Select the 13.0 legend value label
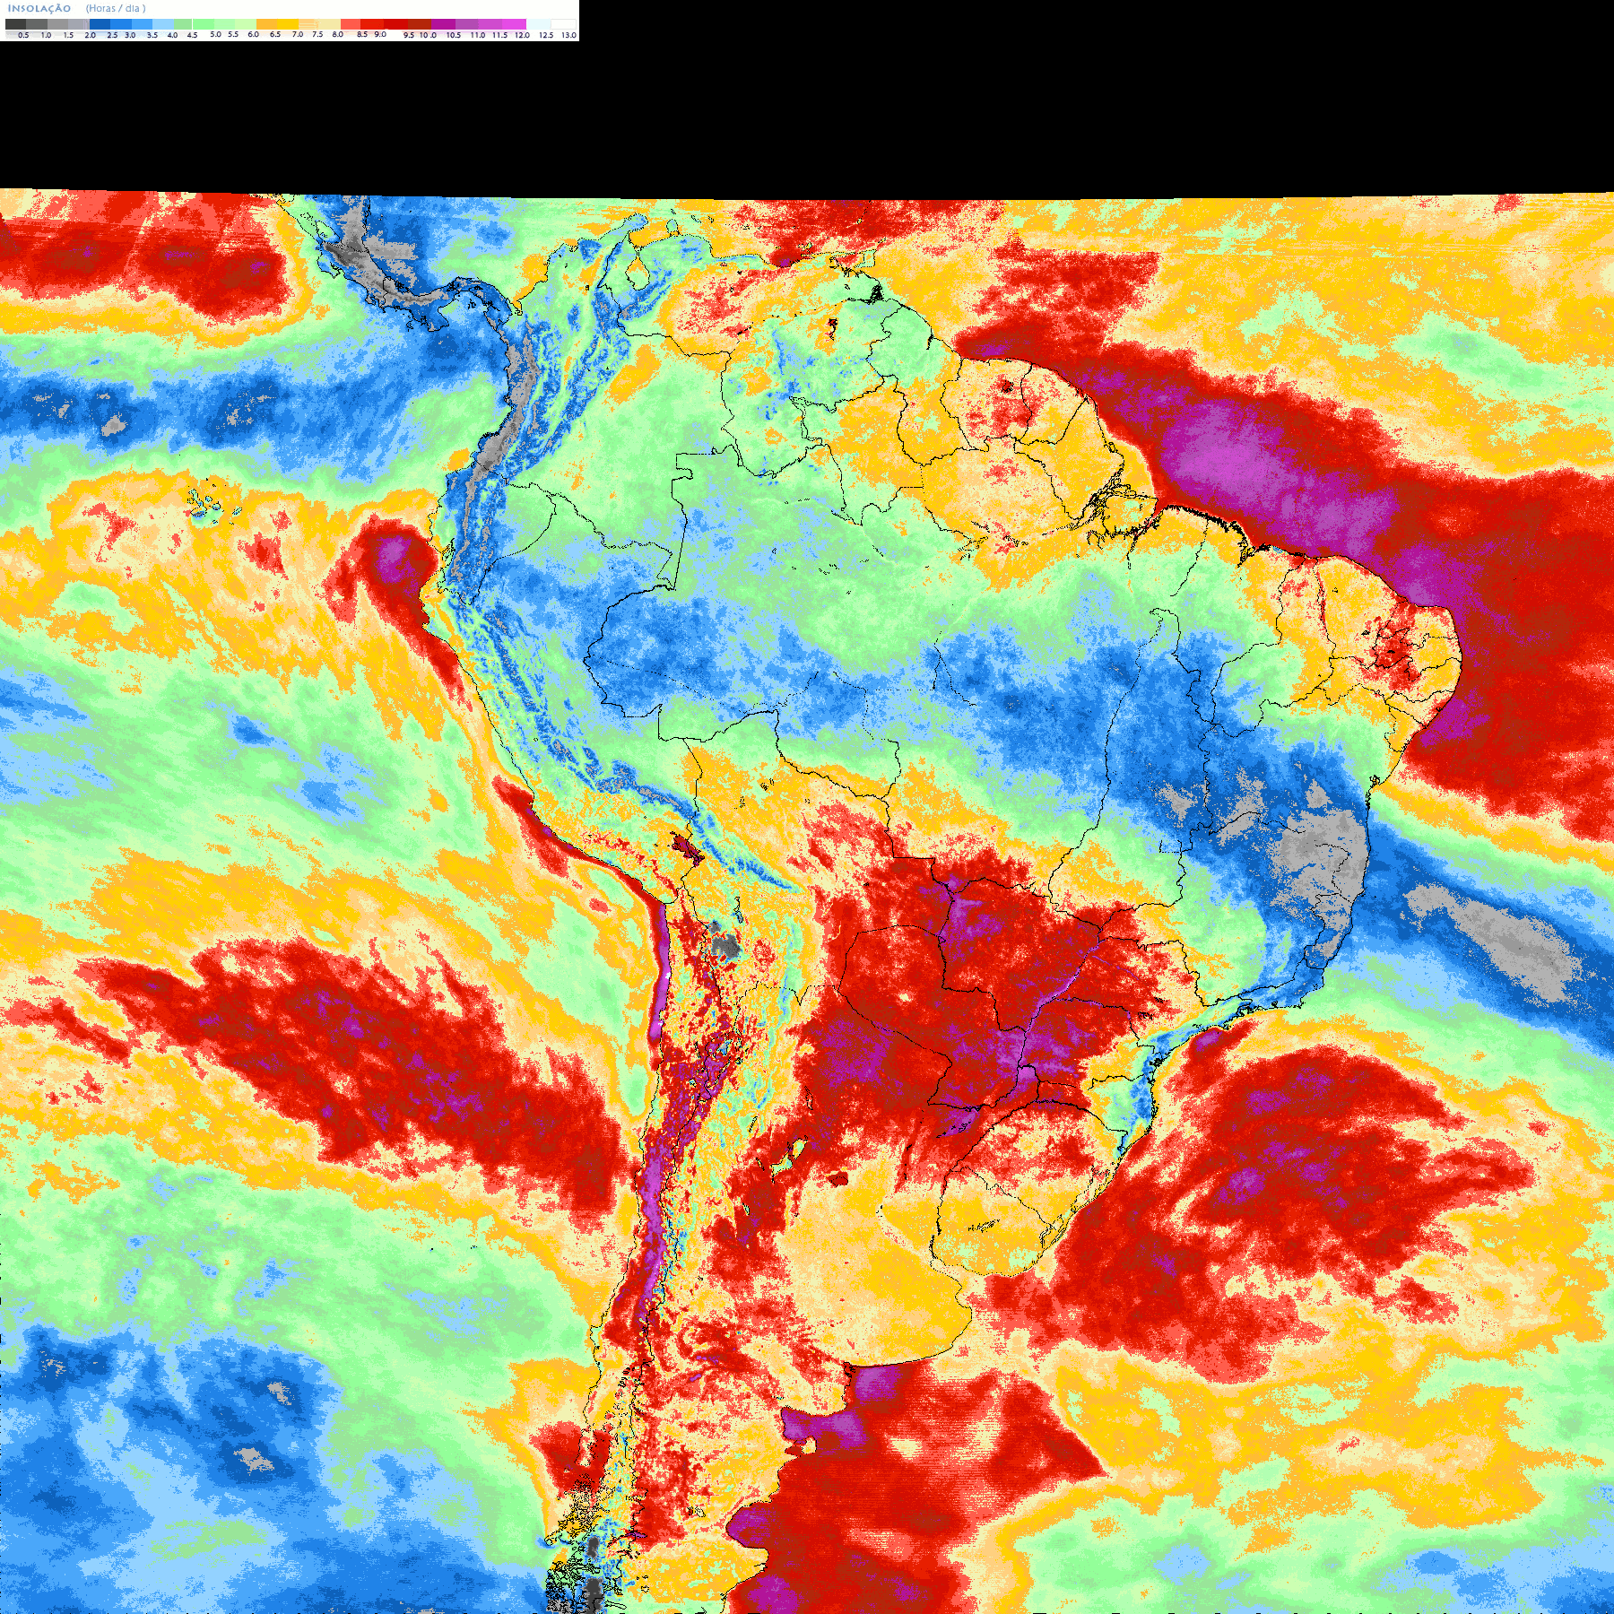 (x=568, y=35)
